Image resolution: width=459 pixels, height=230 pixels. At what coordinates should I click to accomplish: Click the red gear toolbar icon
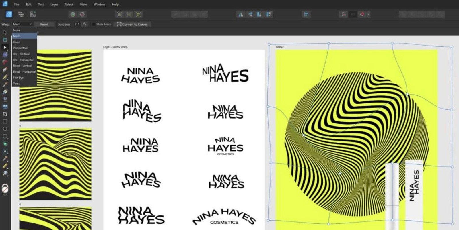coord(82,14)
